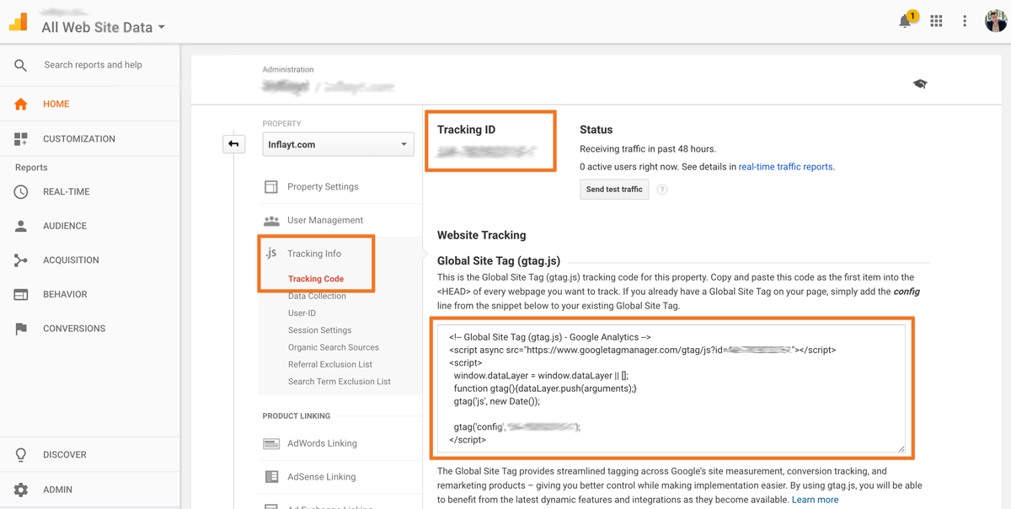Viewport: 1011px width, 509px height.
Task: Click the Property Settings panel icon
Action: point(271,187)
